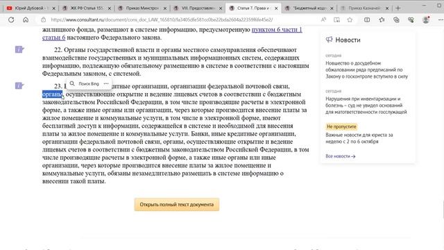
Task: Close the Юрий Дубовой tab
Action: click(x=54, y=8)
